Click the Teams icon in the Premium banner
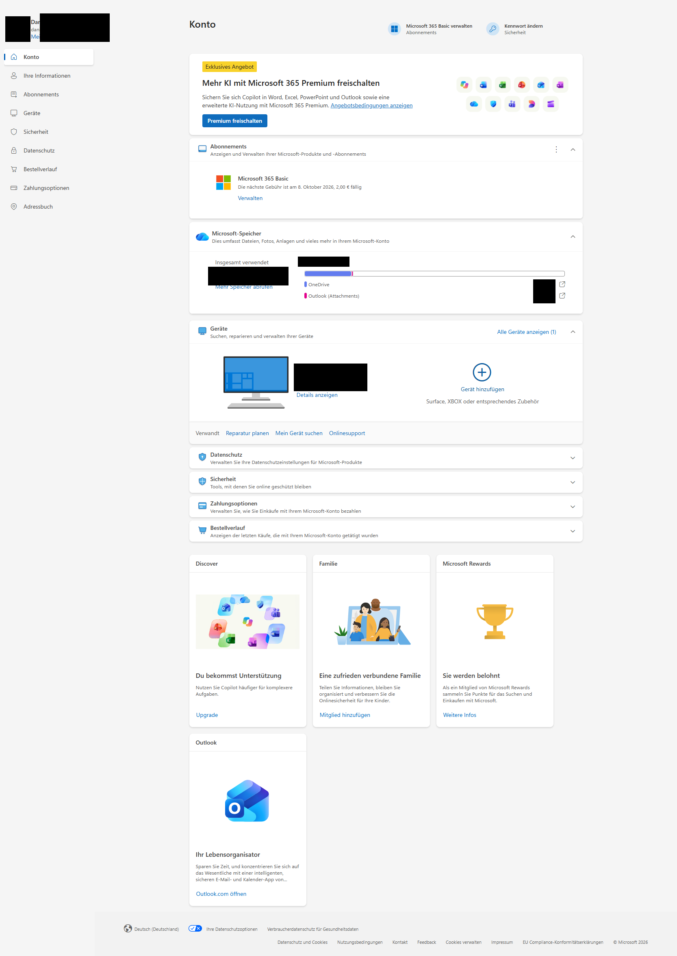This screenshot has width=677, height=956. click(512, 104)
